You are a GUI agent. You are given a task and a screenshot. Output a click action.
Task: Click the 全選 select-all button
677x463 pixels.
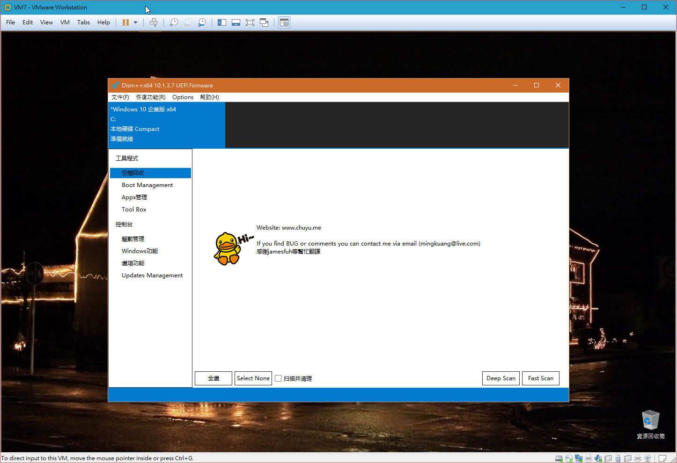[x=213, y=378]
